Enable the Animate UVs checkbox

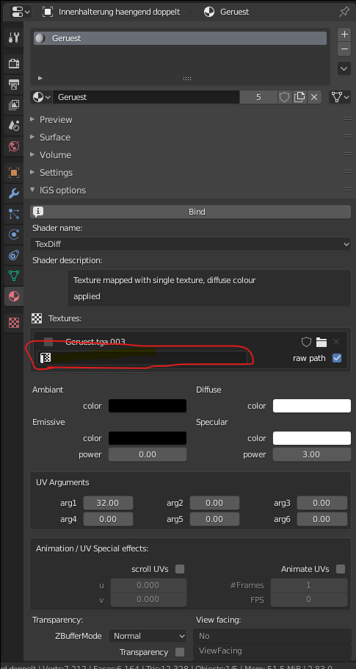(x=341, y=569)
